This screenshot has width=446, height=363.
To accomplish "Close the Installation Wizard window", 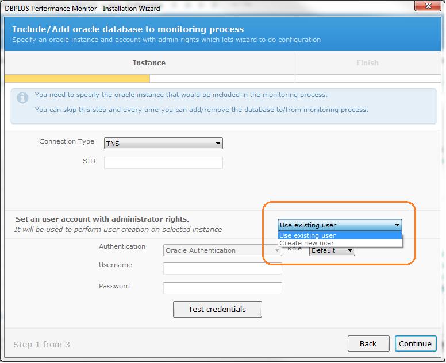I will point(428,6).
